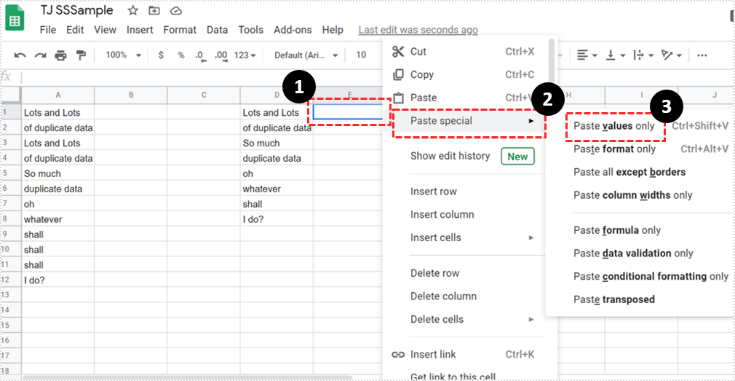Choose Paste values only from submenu
This screenshot has height=381, width=735.
coord(613,126)
